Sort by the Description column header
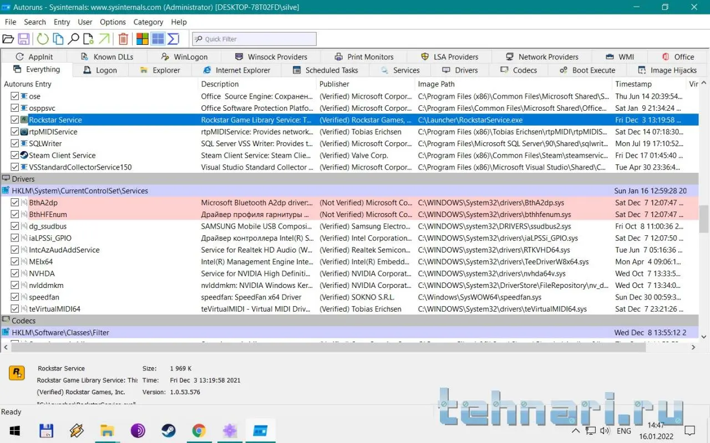Screen dimensions: 710x443 click(x=257, y=84)
